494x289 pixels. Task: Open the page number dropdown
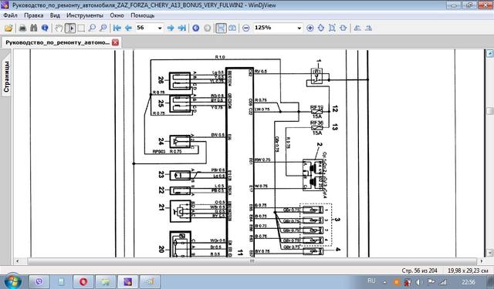[160, 28]
